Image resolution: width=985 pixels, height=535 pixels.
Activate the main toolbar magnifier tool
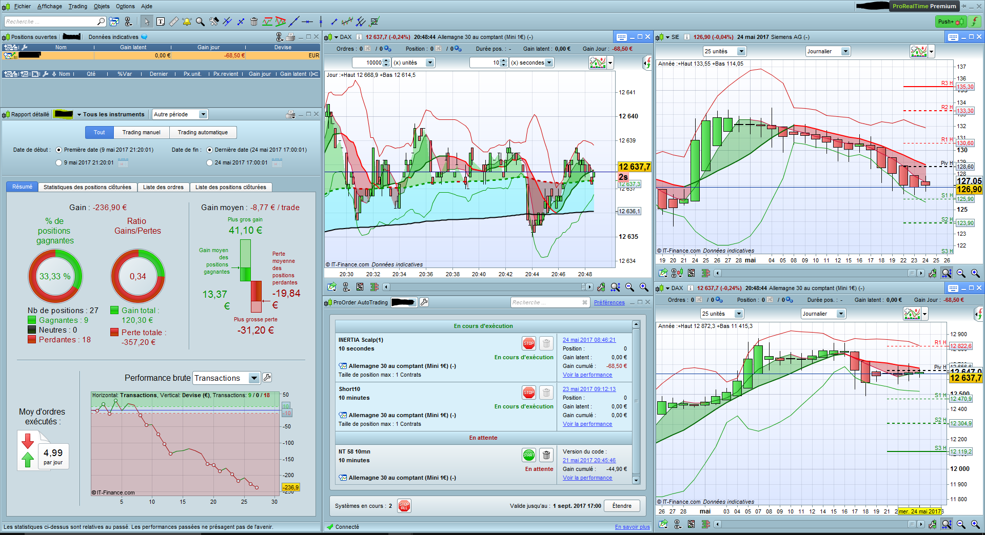[200, 22]
